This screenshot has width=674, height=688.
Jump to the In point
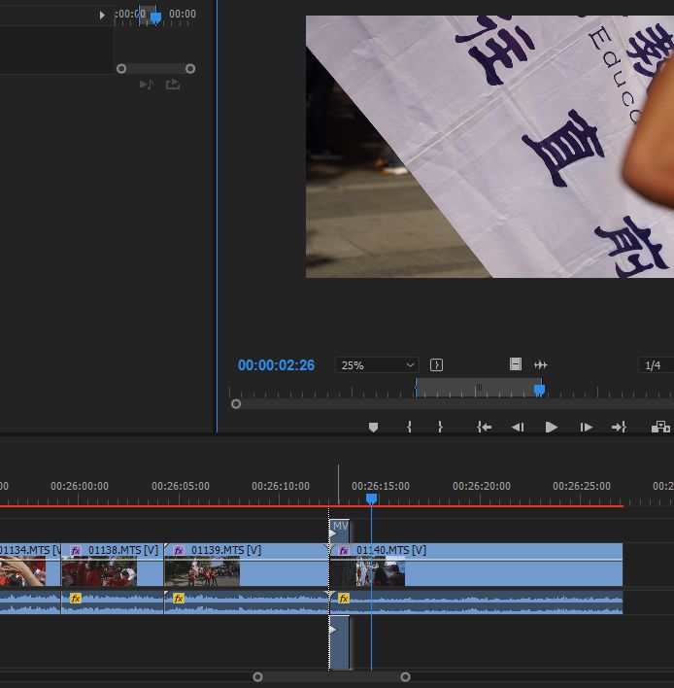click(484, 427)
